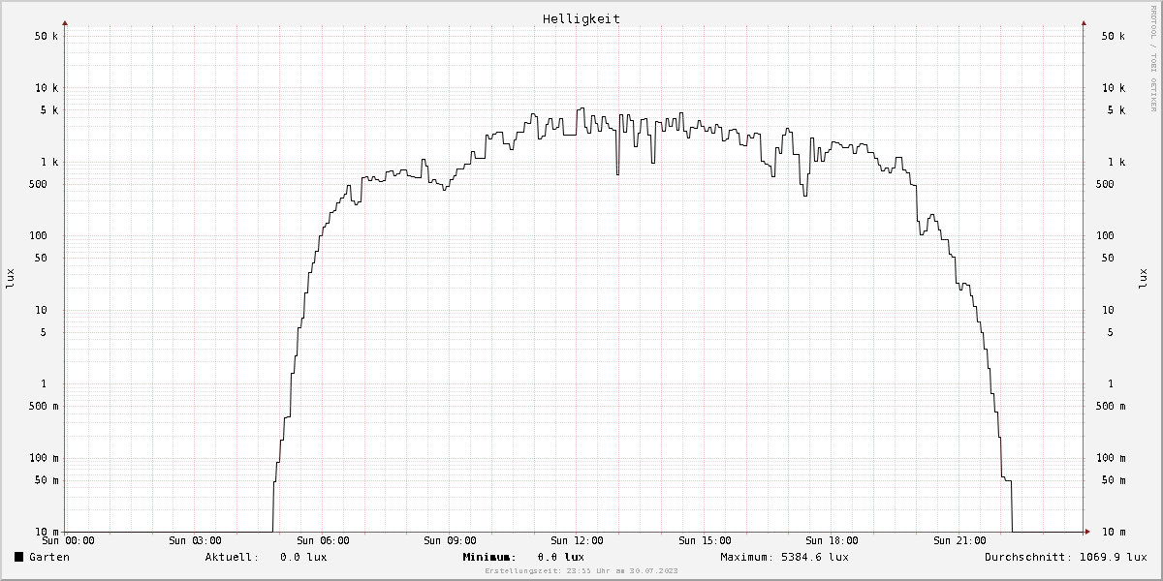The height and width of the screenshot is (581, 1163).
Task: Click the black Garten legend color box
Action: (19, 557)
